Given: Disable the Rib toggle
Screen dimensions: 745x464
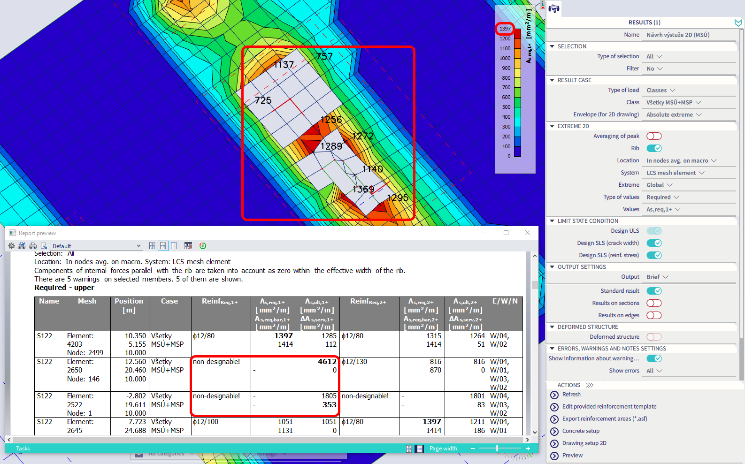Looking at the screenshot, I should (x=654, y=148).
